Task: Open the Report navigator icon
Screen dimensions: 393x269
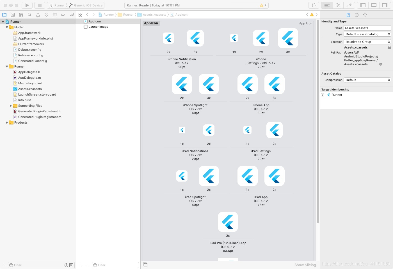Action: (x=72, y=15)
